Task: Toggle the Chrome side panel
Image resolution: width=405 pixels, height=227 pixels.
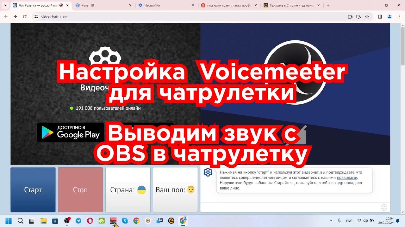Action: click(x=380, y=17)
